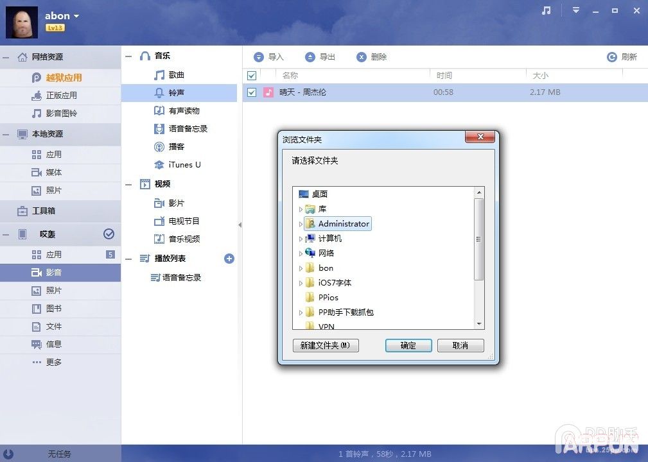Click the 删除 delete toolbar icon
648x462 pixels.
pos(362,56)
